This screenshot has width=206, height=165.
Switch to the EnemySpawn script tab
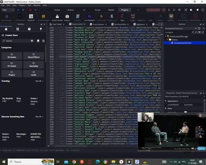[98, 24]
